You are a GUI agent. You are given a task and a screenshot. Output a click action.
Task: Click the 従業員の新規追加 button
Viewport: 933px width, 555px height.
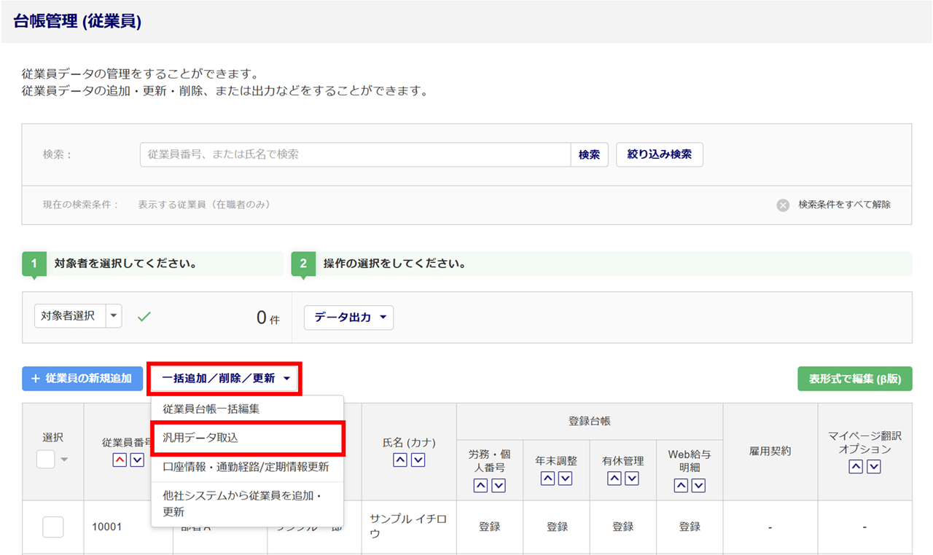pyautogui.click(x=82, y=379)
